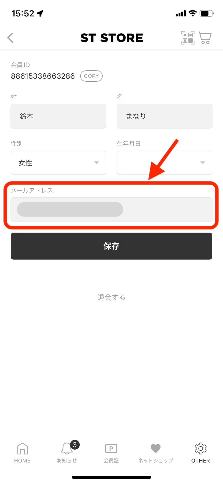Tap the notification badge showing 3
Screen dimensions: 223x483
(x=75, y=445)
